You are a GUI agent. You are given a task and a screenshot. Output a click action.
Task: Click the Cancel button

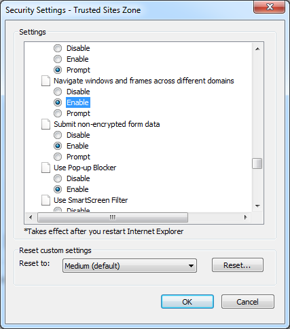(x=248, y=302)
